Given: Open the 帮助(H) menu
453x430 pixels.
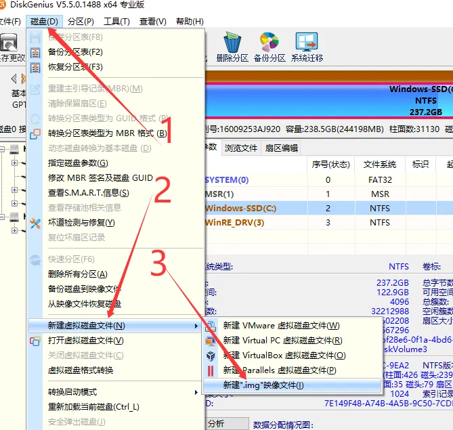Looking at the screenshot, I should coord(190,22).
